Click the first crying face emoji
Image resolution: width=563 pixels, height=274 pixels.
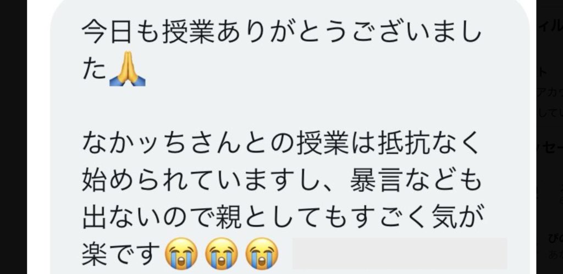[x=181, y=254]
